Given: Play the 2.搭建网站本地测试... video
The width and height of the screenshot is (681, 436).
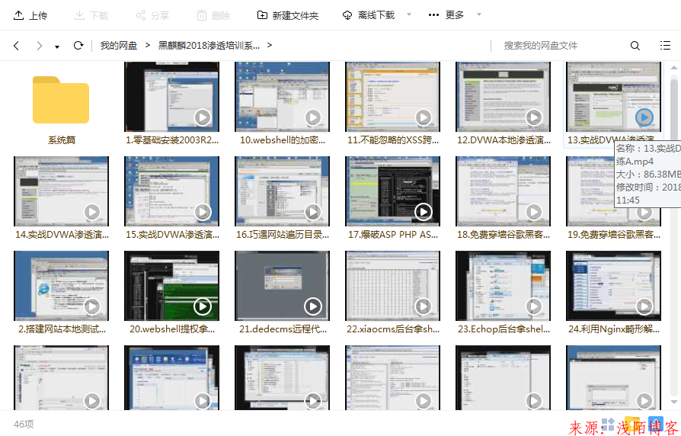Looking at the screenshot, I should pyautogui.click(x=92, y=306).
